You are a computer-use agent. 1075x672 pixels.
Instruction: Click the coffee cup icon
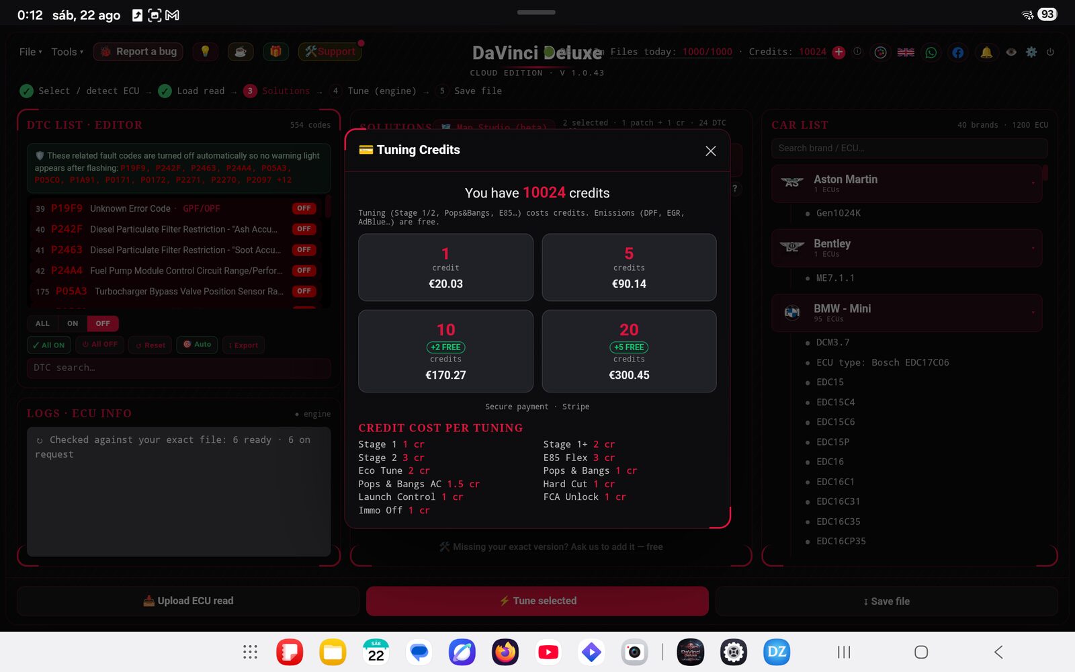pyautogui.click(x=240, y=52)
